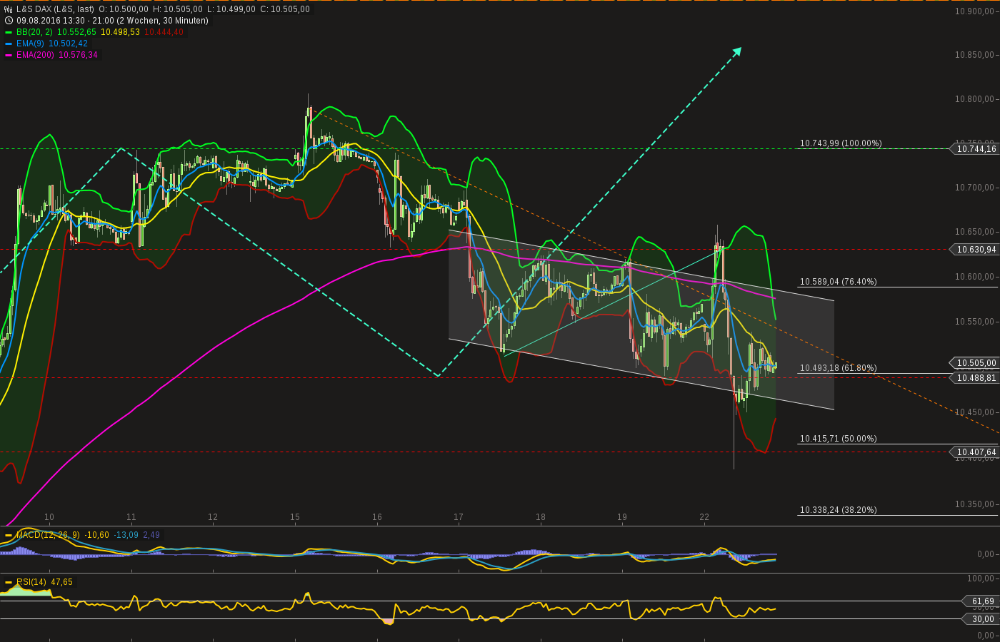This screenshot has width=1000, height=642.
Task: Click the 10.850,00 price axis label
Action: point(975,55)
